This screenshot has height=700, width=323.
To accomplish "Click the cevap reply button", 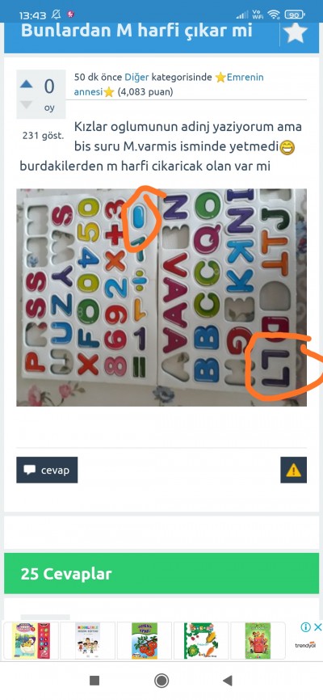I will click(x=47, y=470).
